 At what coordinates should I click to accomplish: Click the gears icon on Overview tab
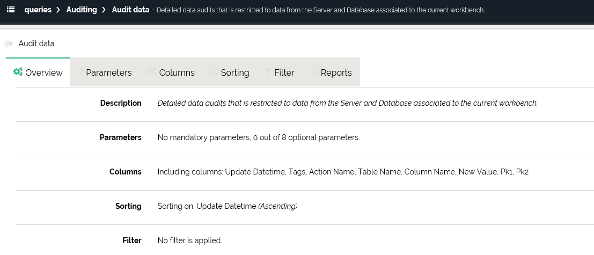pyautogui.click(x=18, y=72)
